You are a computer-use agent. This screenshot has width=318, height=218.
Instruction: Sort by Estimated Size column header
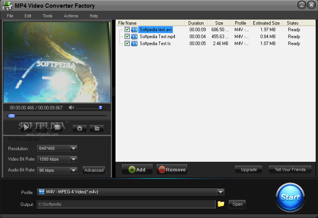pos(266,23)
